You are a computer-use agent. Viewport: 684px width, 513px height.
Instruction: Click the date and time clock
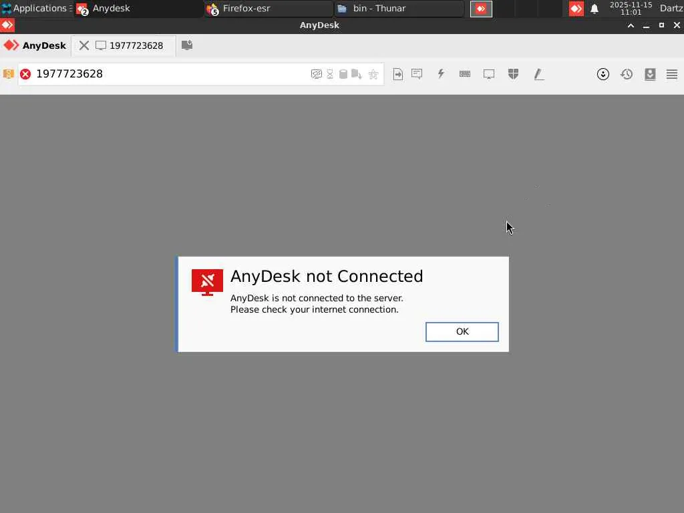pos(631,8)
